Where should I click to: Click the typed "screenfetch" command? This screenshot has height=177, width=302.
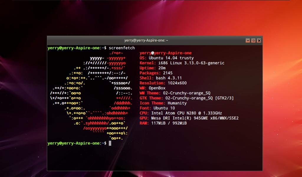[x=122, y=48]
